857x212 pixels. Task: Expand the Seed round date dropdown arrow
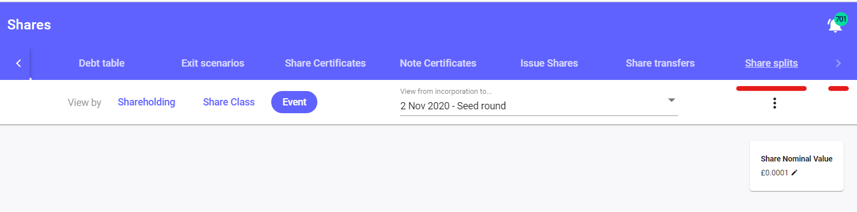point(671,100)
